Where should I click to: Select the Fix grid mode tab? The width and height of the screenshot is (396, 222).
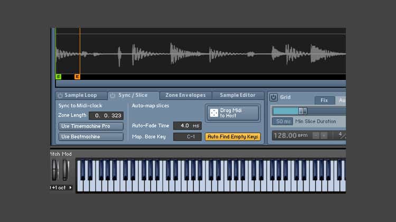[325, 100]
